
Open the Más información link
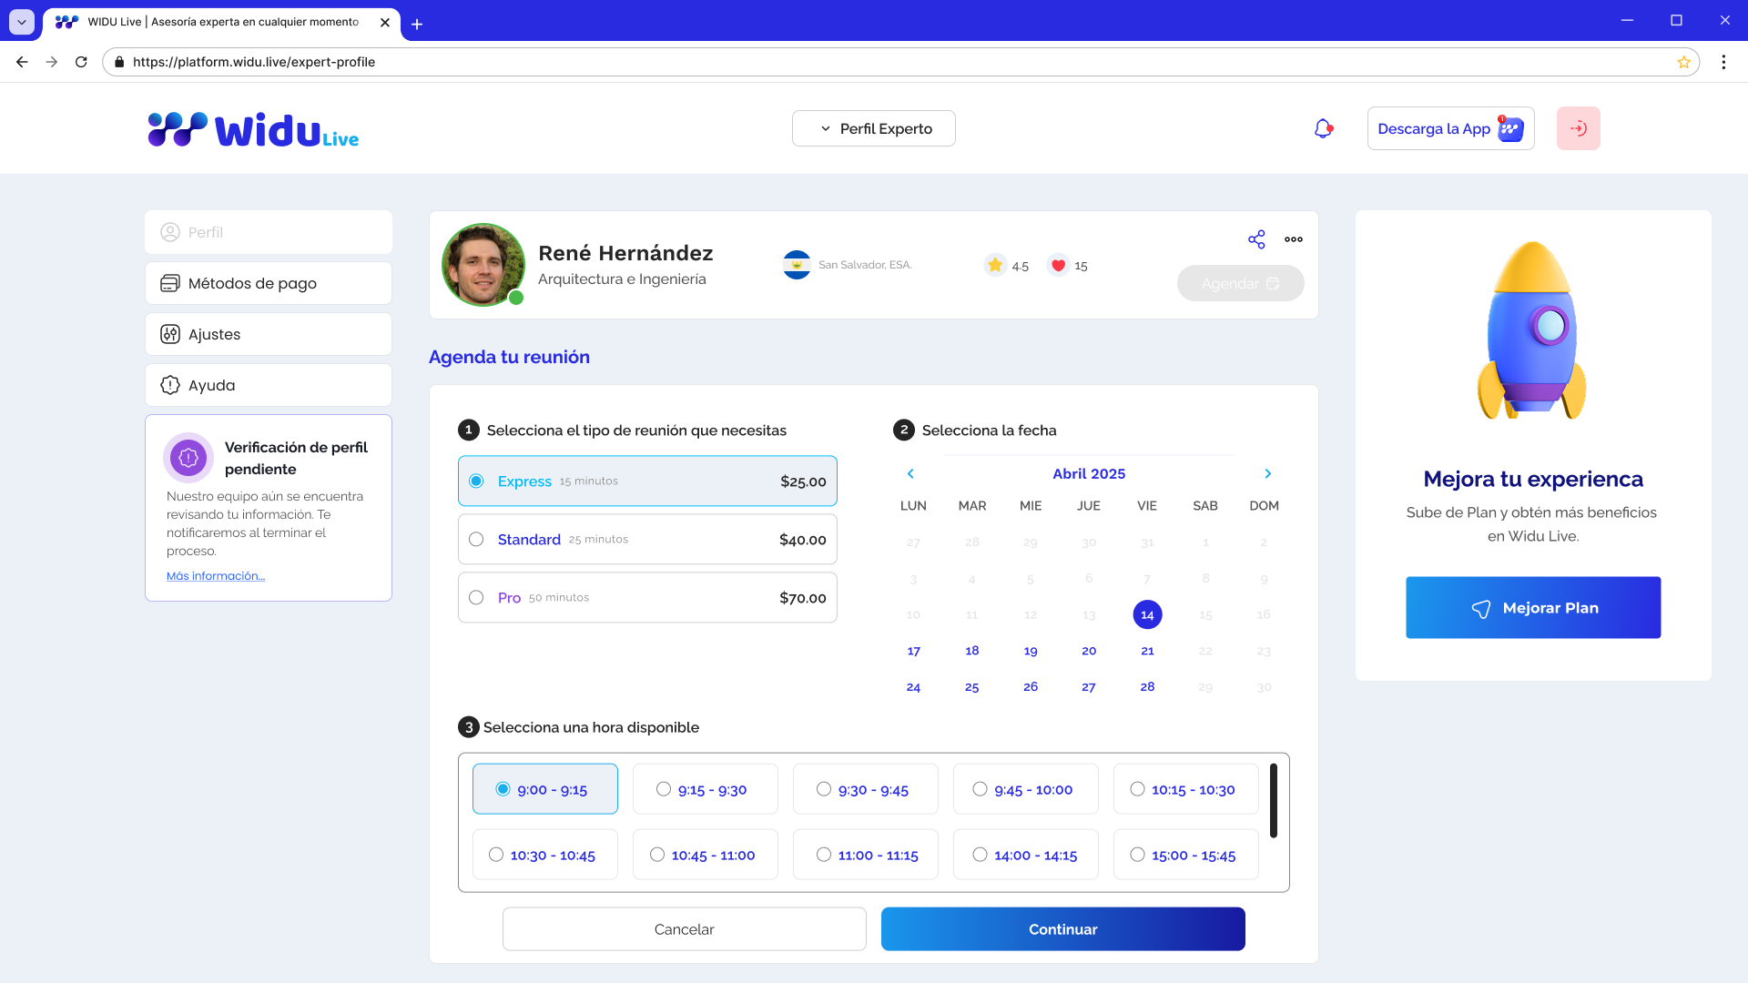[216, 576]
